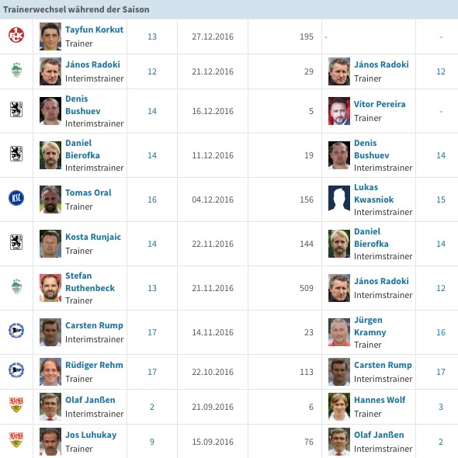Click Lukas Kwasniok's placeholder silhouette image
458x458 pixels.
click(x=338, y=198)
